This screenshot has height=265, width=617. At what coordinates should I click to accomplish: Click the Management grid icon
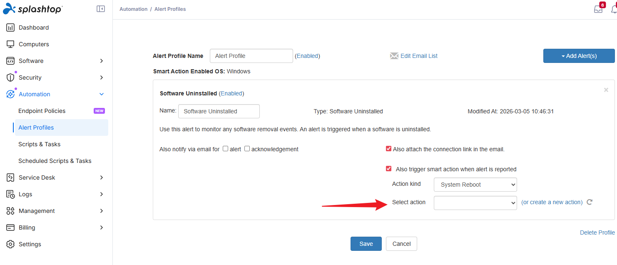[10, 211]
